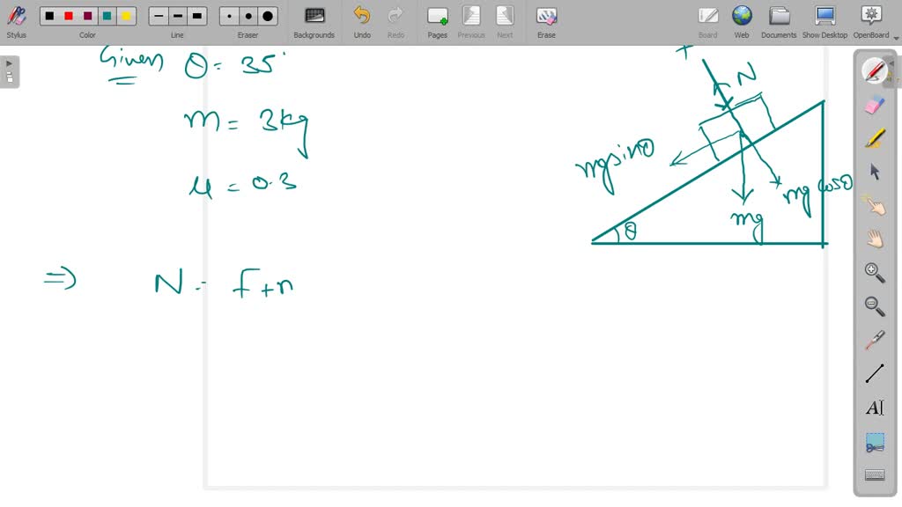Choose the medium eraser size
902x507 pixels.
click(248, 16)
